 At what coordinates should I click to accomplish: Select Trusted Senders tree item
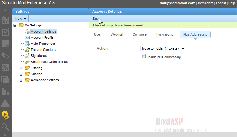tap(43, 50)
